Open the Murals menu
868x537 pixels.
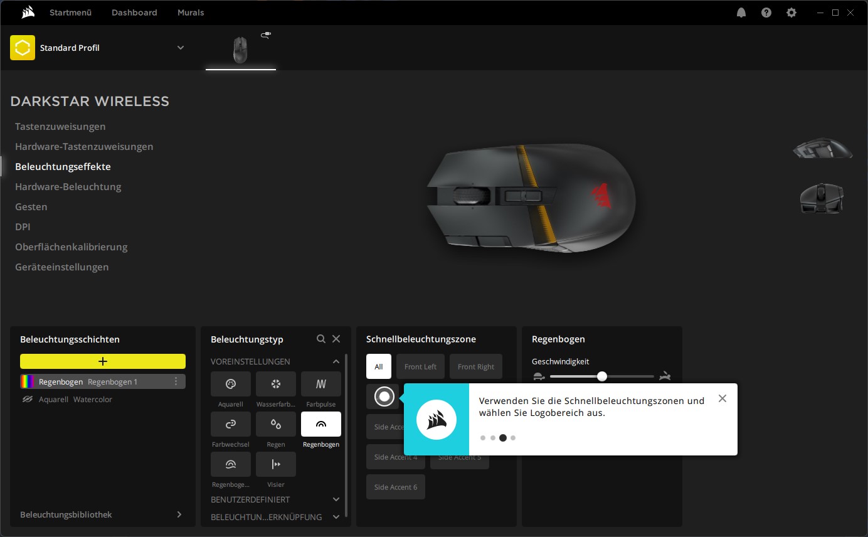(190, 12)
